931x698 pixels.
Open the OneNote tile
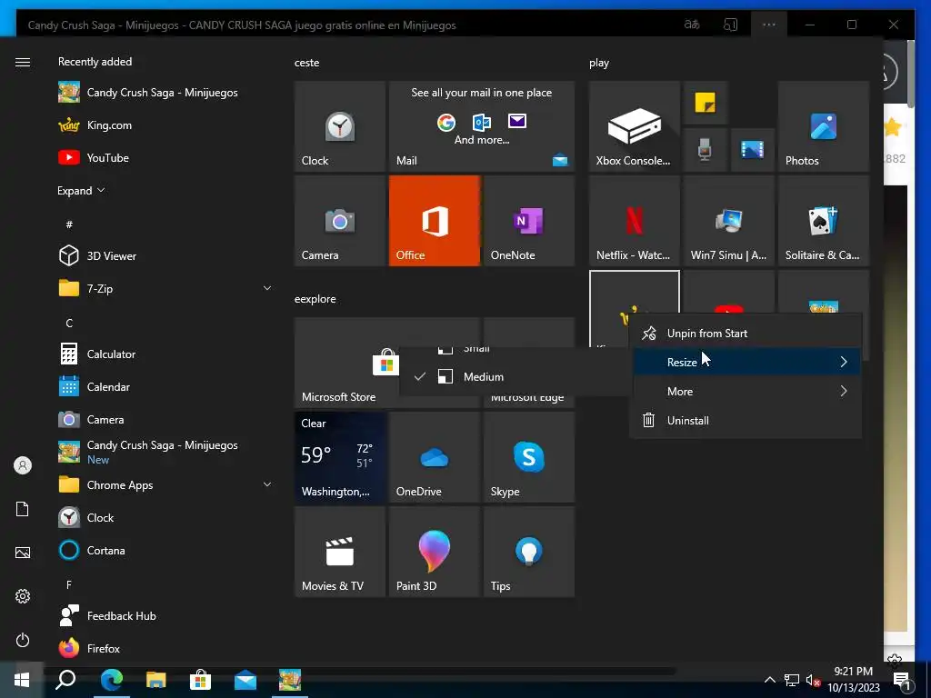pos(529,221)
